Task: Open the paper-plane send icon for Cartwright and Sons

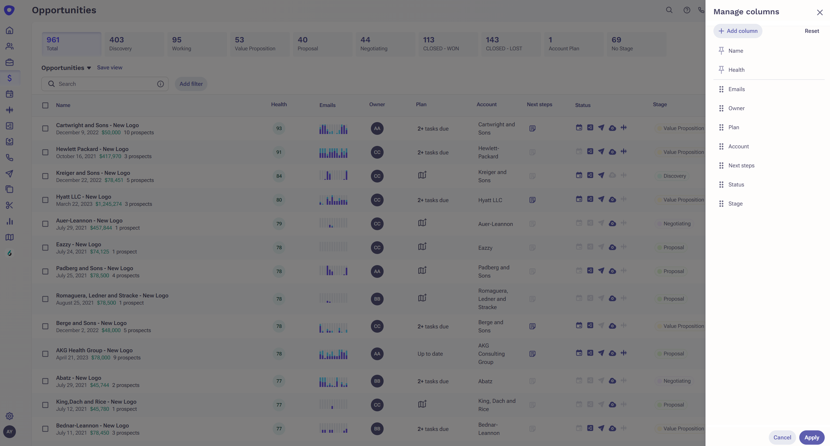Action: (x=601, y=127)
